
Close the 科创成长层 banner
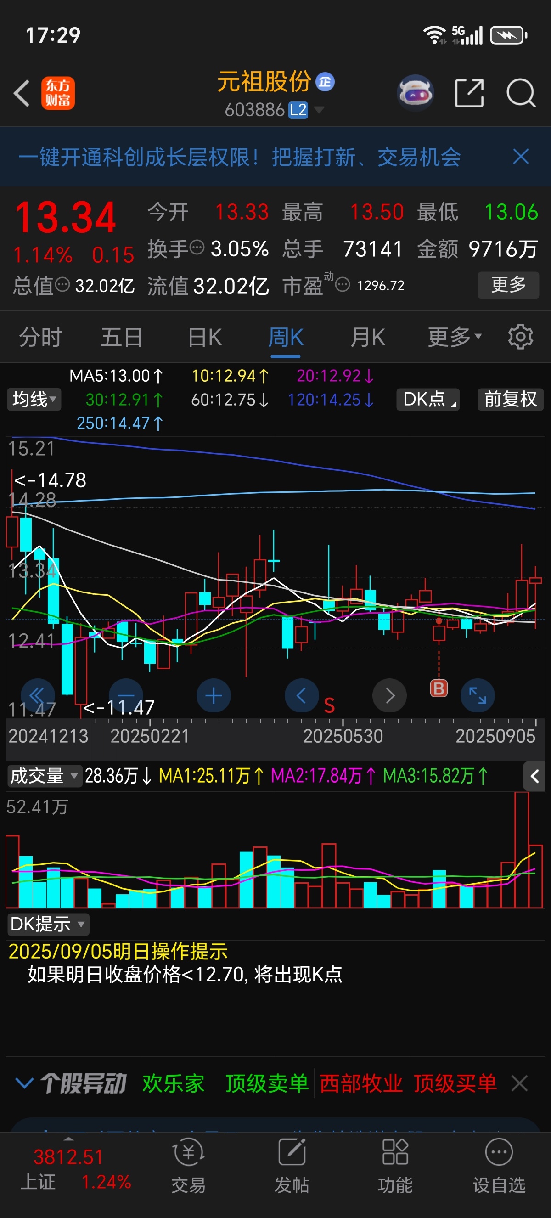pos(521,157)
